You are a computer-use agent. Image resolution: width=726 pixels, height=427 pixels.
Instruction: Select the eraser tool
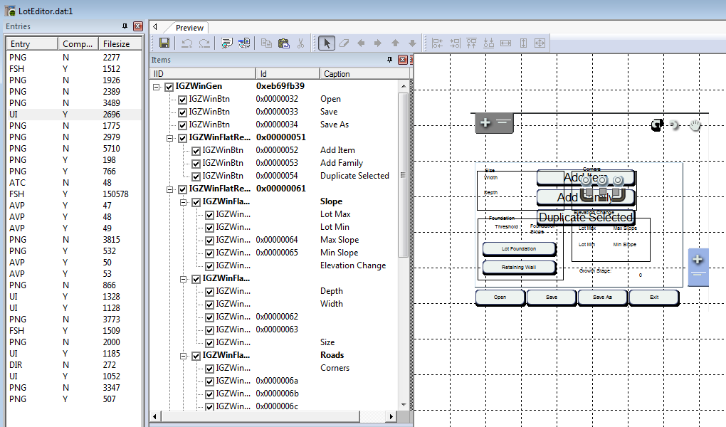coord(344,43)
